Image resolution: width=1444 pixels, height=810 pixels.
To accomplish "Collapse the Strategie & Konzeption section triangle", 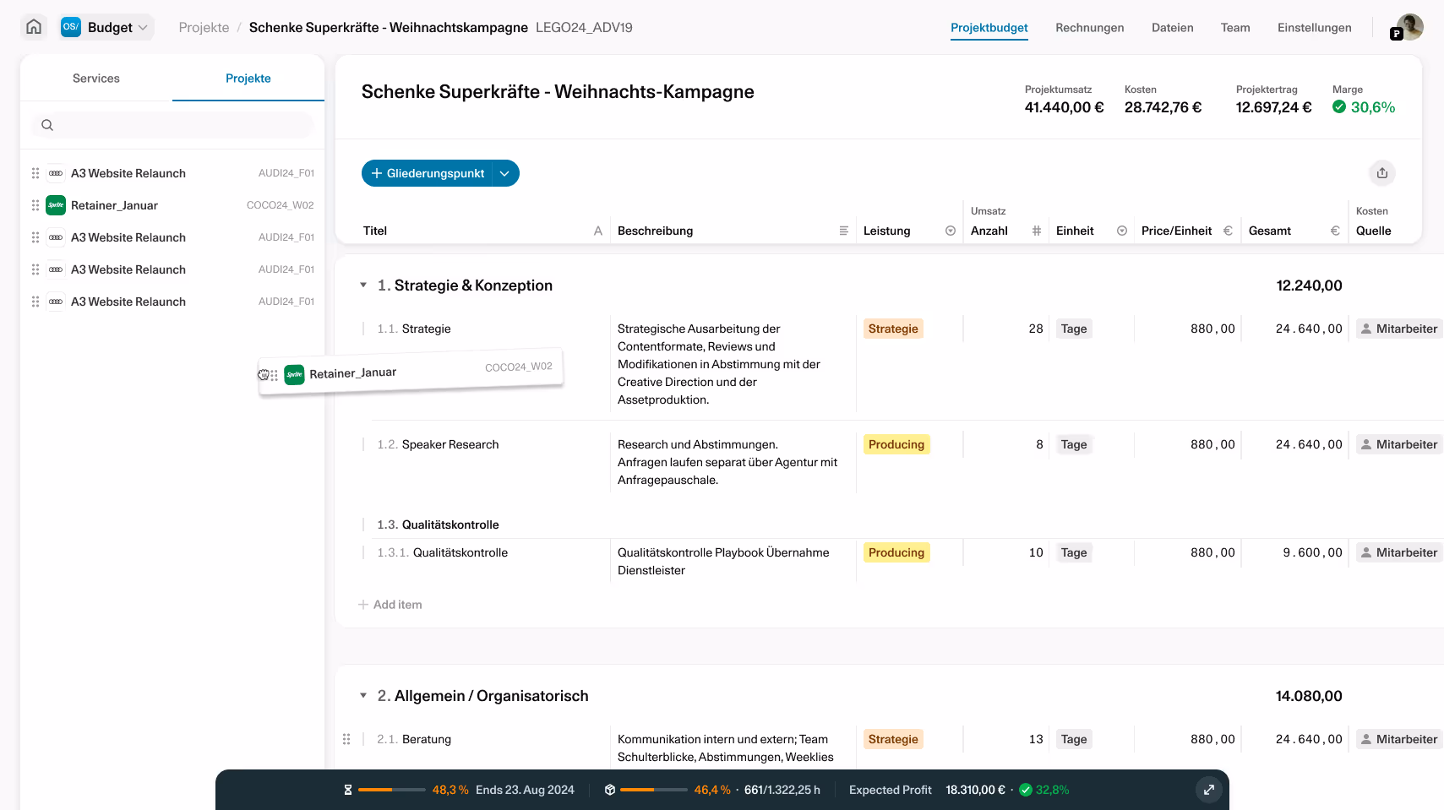I will pos(363,285).
